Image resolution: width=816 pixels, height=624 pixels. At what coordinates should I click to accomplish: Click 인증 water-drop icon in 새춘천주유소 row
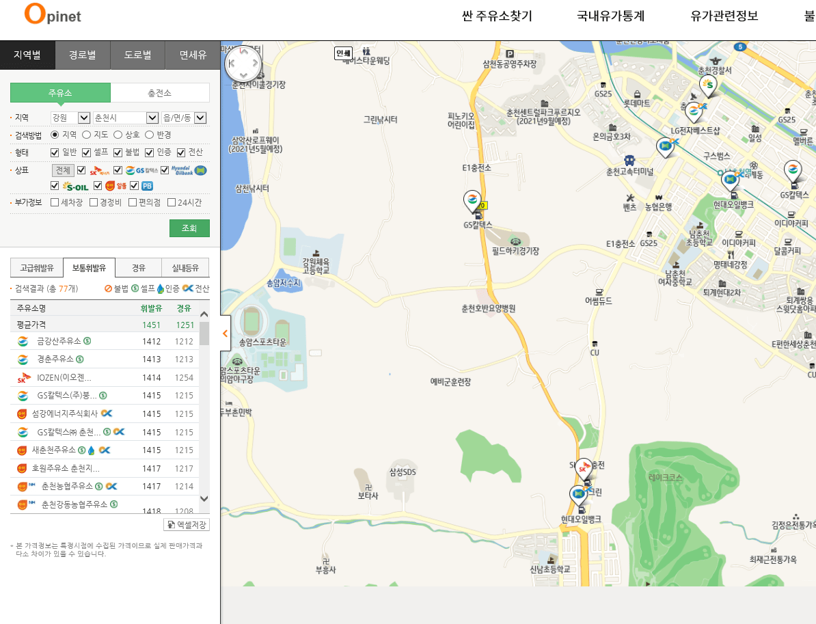(92, 450)
